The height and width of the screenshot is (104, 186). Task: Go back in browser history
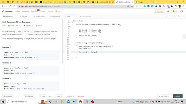click(3, 6)
